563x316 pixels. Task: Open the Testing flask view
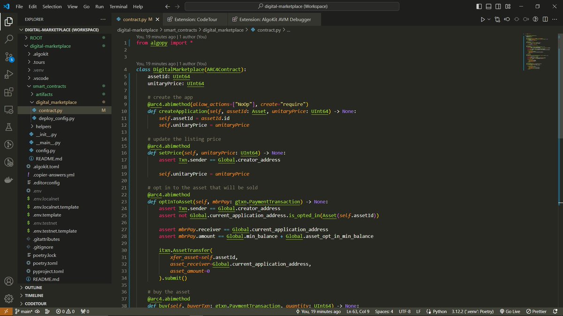[x=8, y=127]
